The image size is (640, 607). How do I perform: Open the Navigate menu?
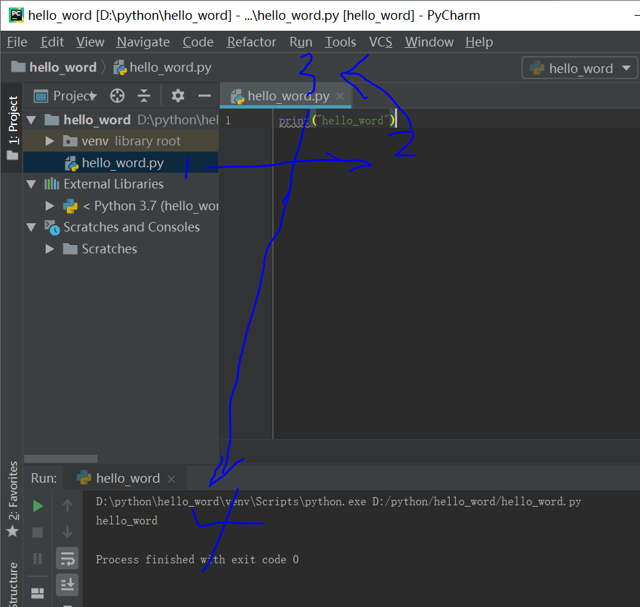tap(143, 42)
